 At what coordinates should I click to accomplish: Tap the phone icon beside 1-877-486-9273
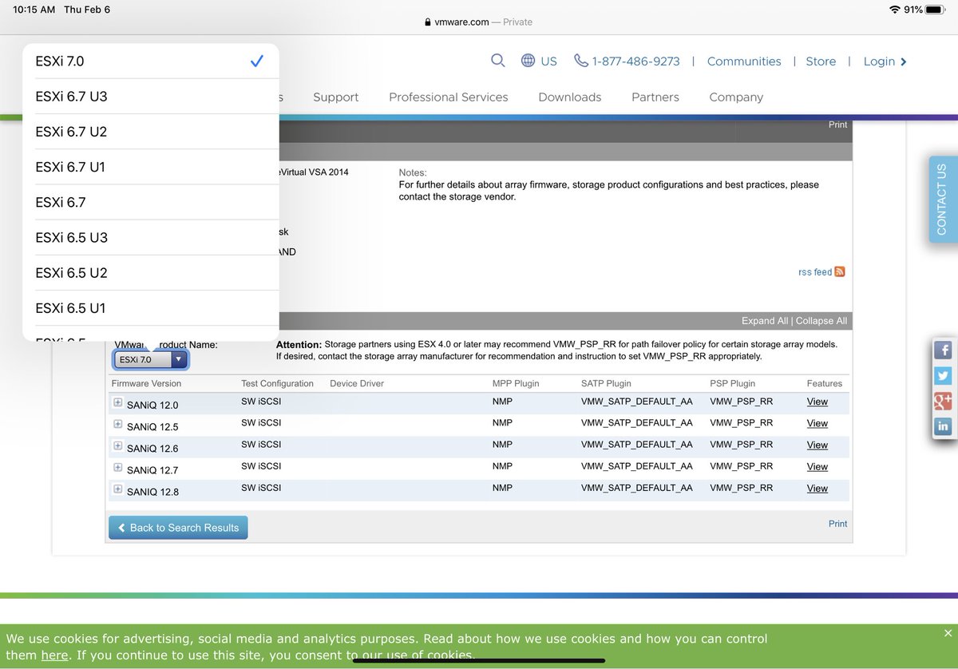point(581,61)
